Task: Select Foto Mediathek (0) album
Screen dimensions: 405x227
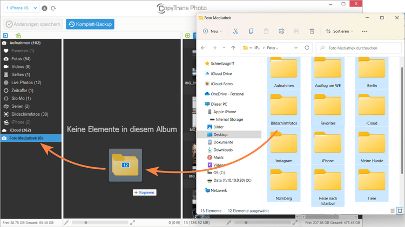Action: [31, 138]
